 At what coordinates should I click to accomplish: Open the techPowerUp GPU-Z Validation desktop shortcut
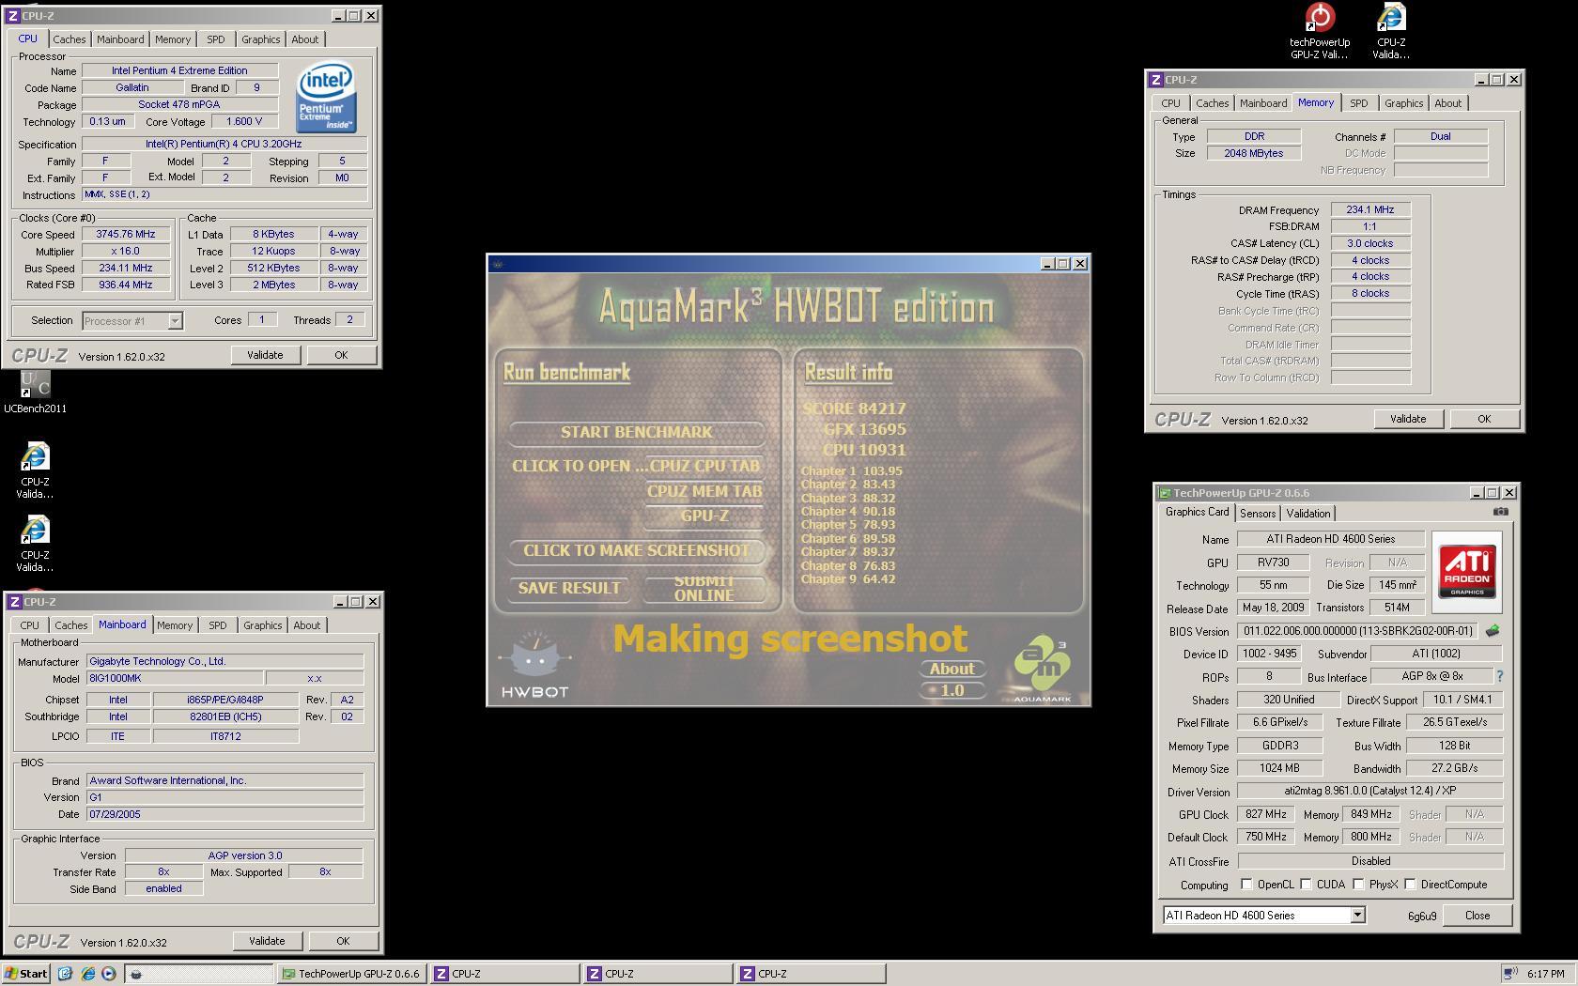1320,31
